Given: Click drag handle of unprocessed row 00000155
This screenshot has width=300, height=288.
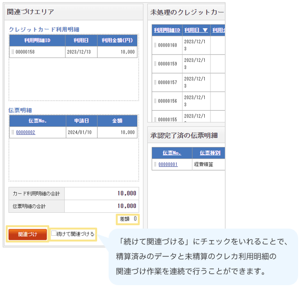Looking at the screenshot, I should (x=155, y=119).
